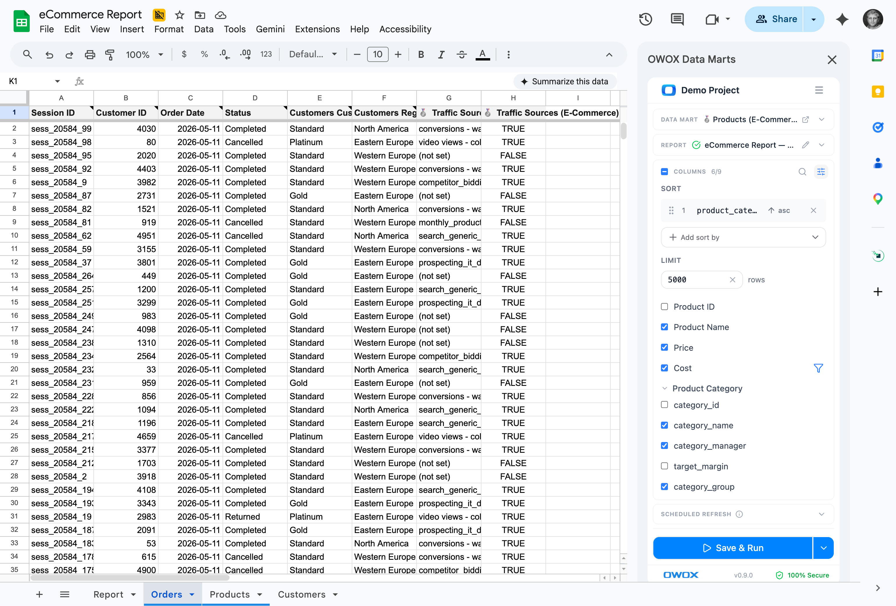Switch to the Products sheet tab

tap(236, 594)
